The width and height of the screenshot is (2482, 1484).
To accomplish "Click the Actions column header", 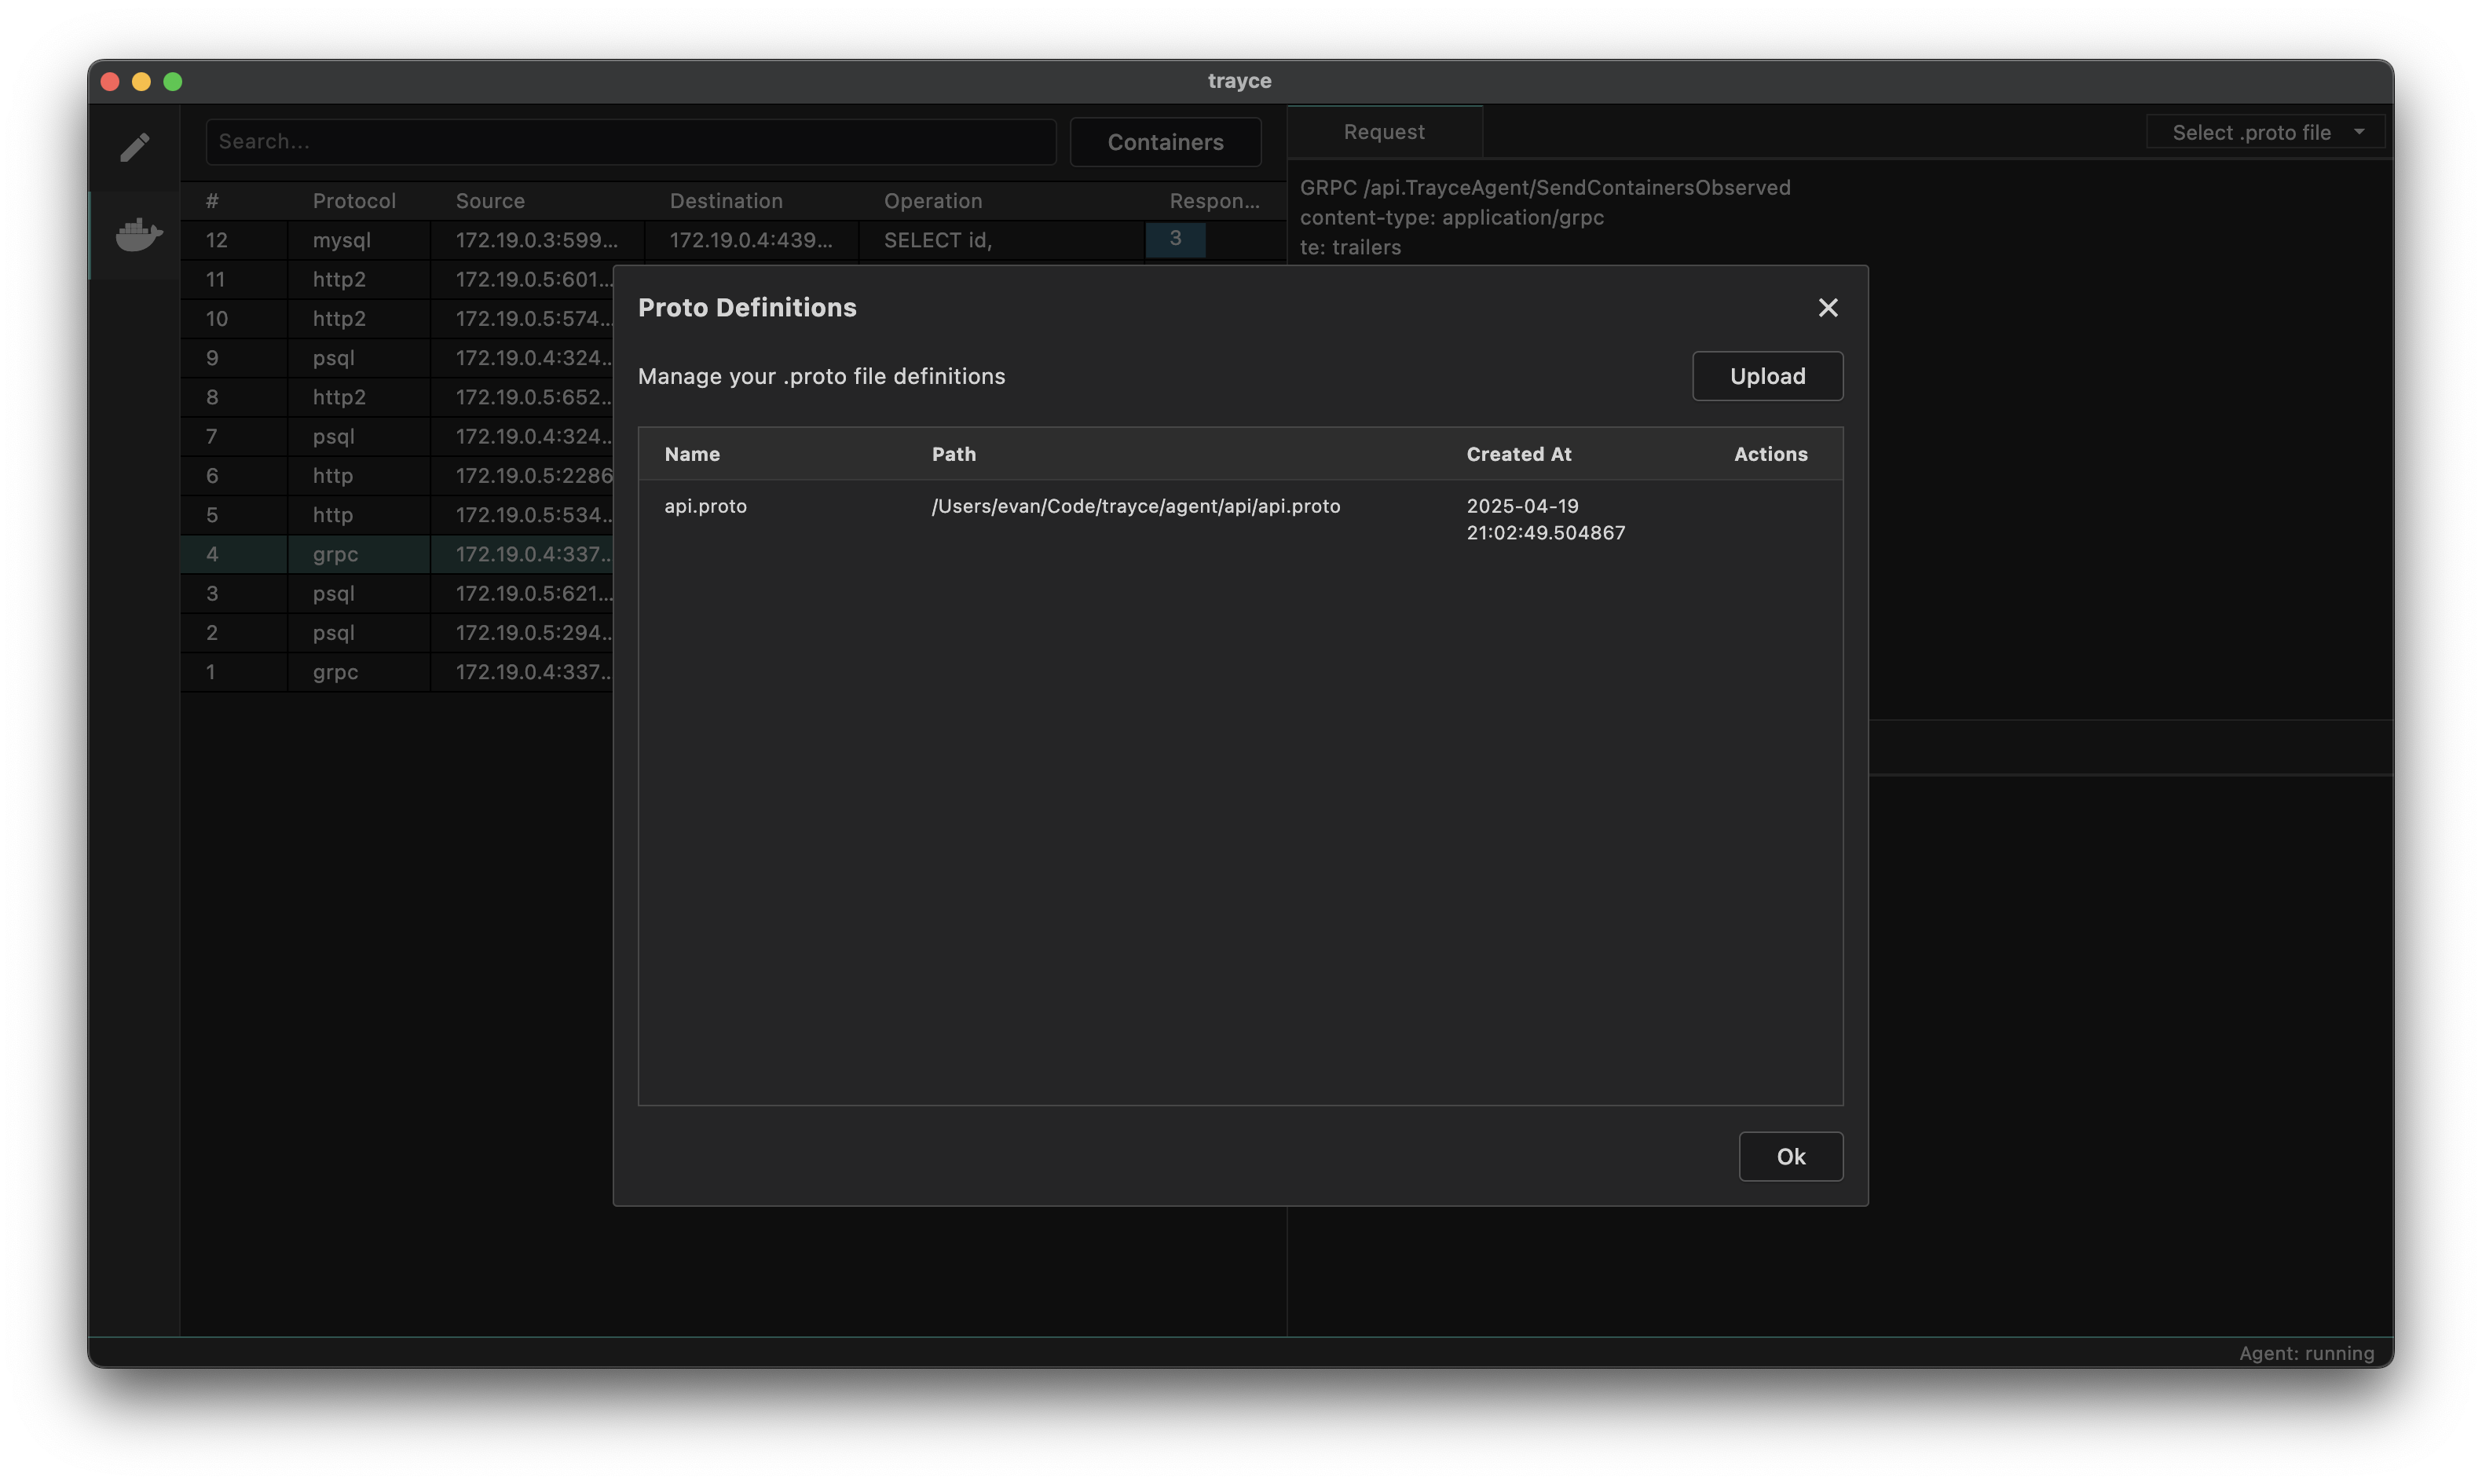I will pyautogui.click(x=1770, y=454).
